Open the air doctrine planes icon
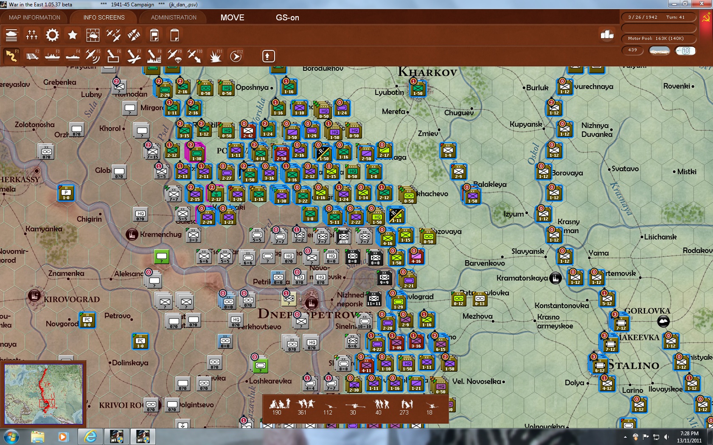The image size is (713, 445). 113,35
